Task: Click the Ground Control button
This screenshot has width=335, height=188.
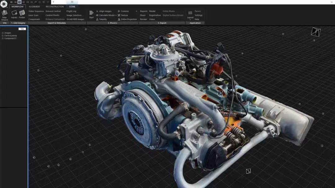Action: click(53, 11)
